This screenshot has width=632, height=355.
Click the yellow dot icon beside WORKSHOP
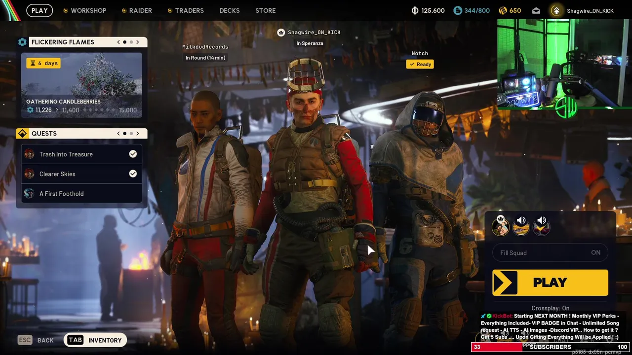pos(66,10)
